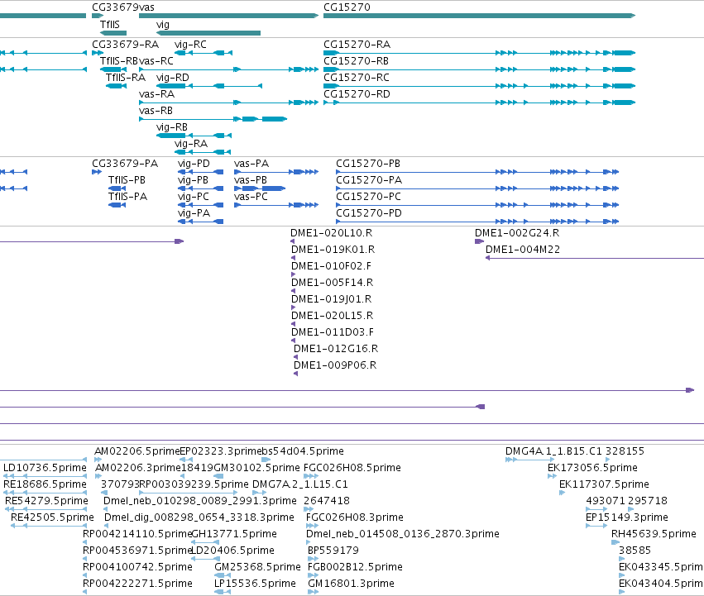The height and width of the screenshot is (596, 704).
Task: Select the CG33679-RA transcript label
Action: coord(125,45)
